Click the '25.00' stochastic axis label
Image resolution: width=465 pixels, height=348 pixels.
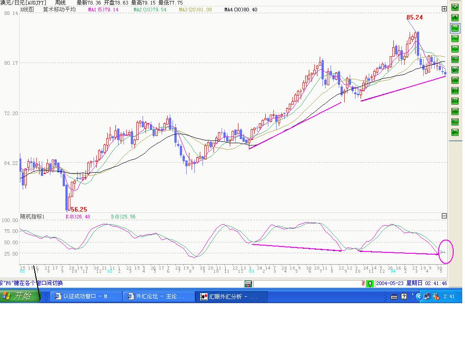tap(11, 254)
